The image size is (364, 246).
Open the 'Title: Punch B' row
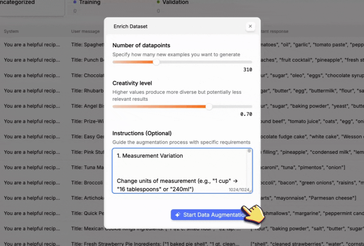(x=87, y=60)
